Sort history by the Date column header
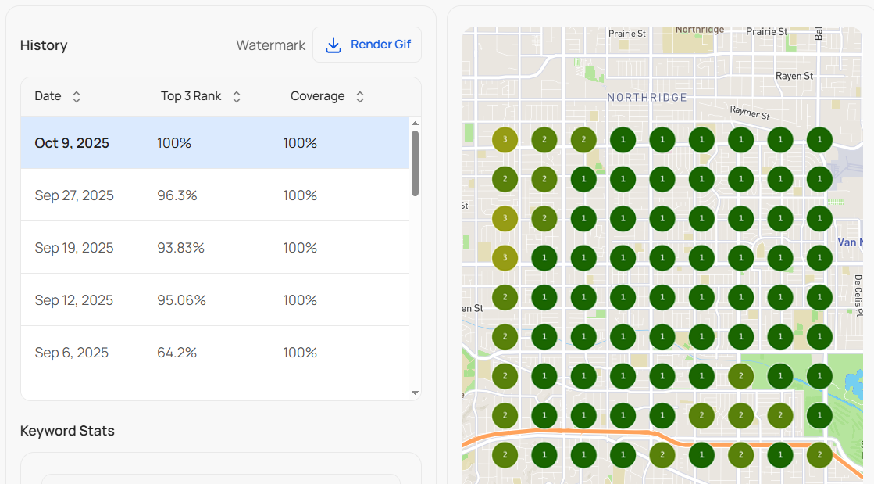 coord(48,96)
